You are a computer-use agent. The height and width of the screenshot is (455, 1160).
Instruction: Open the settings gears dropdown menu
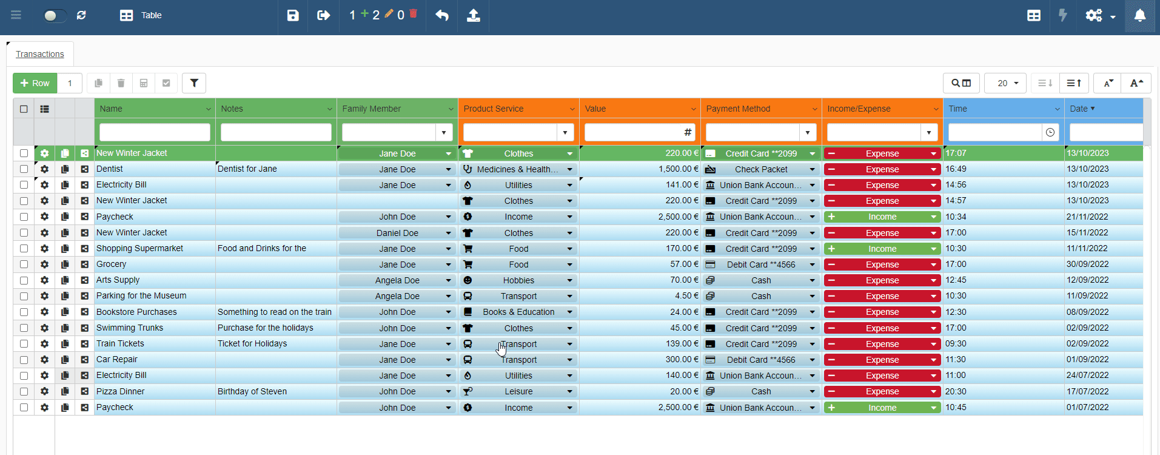pyautogui.click(x=1100, y=15)
